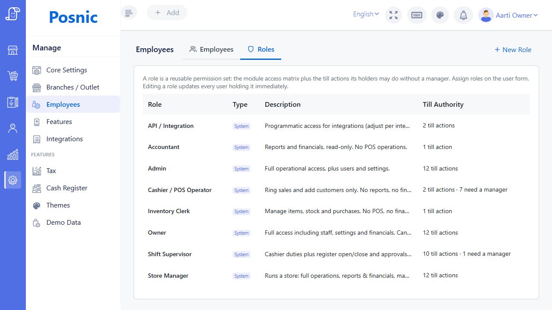Click 'Reports and financials, read-only' description
This screenshot has height=310, width=552.
tap(336, 147)
